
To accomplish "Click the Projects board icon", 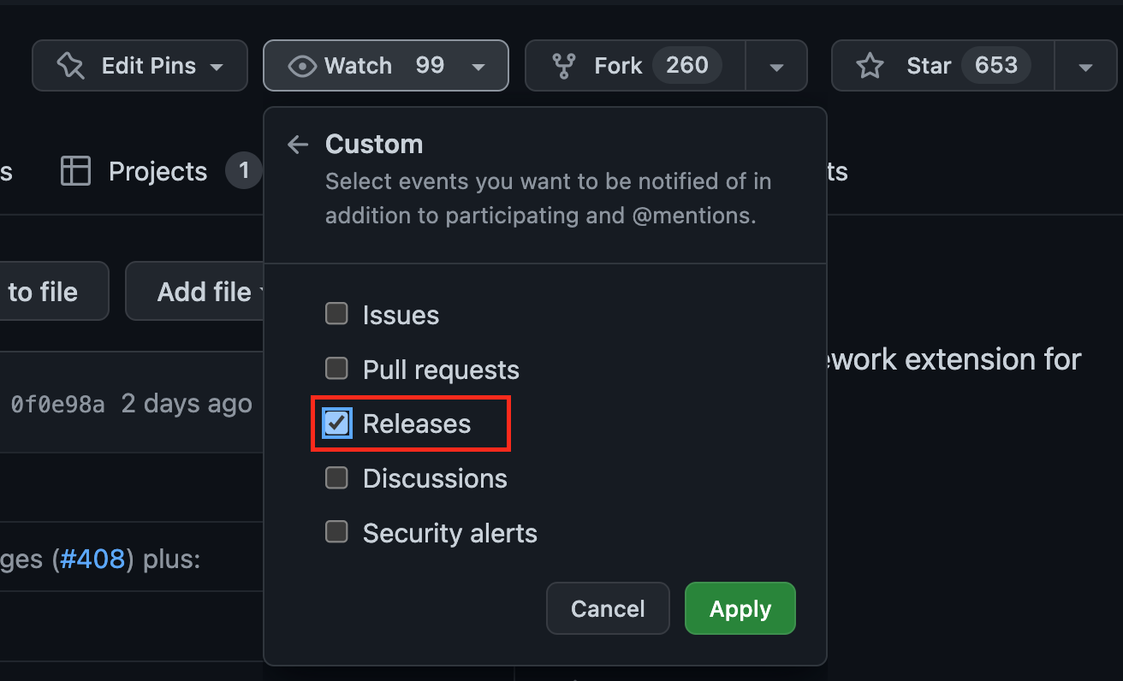I will pos(75,171).
